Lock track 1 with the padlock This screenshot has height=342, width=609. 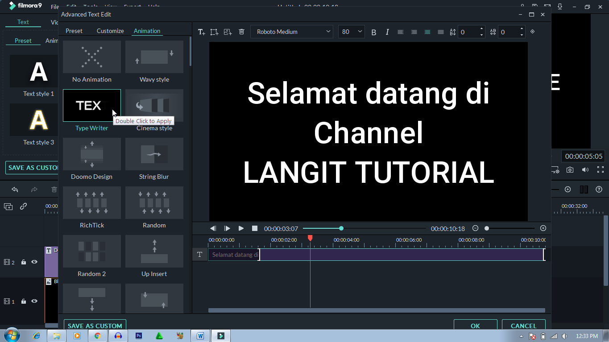[23, 301]
